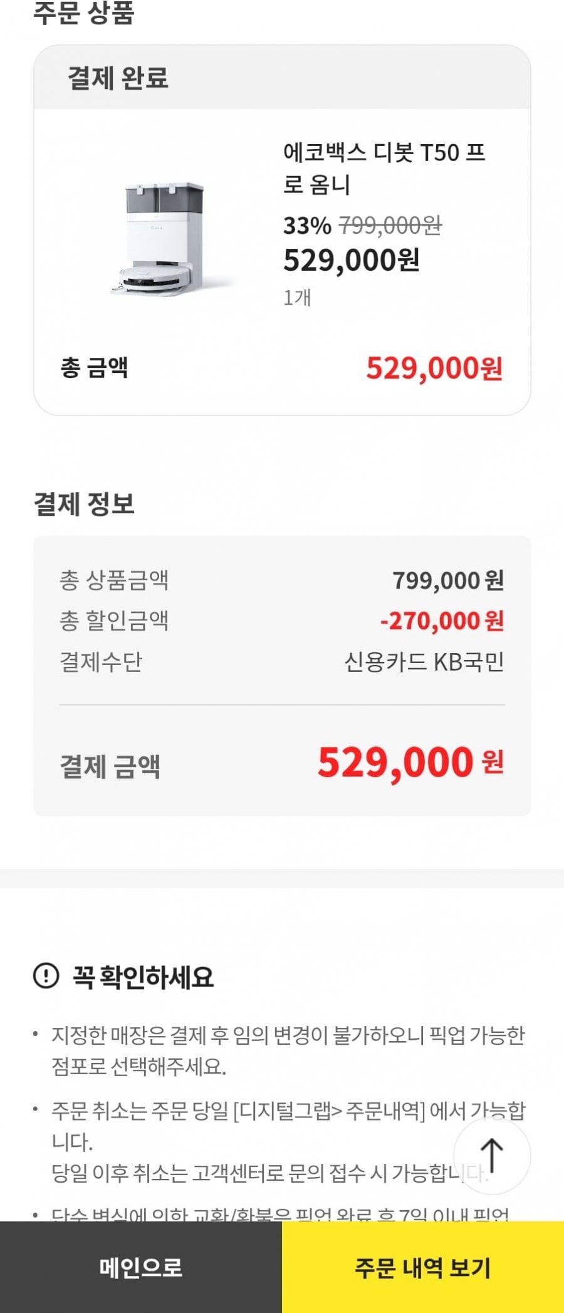Select the -270,000원 discount amount
Screen dimensions: 564x1313
pos(441,620)
